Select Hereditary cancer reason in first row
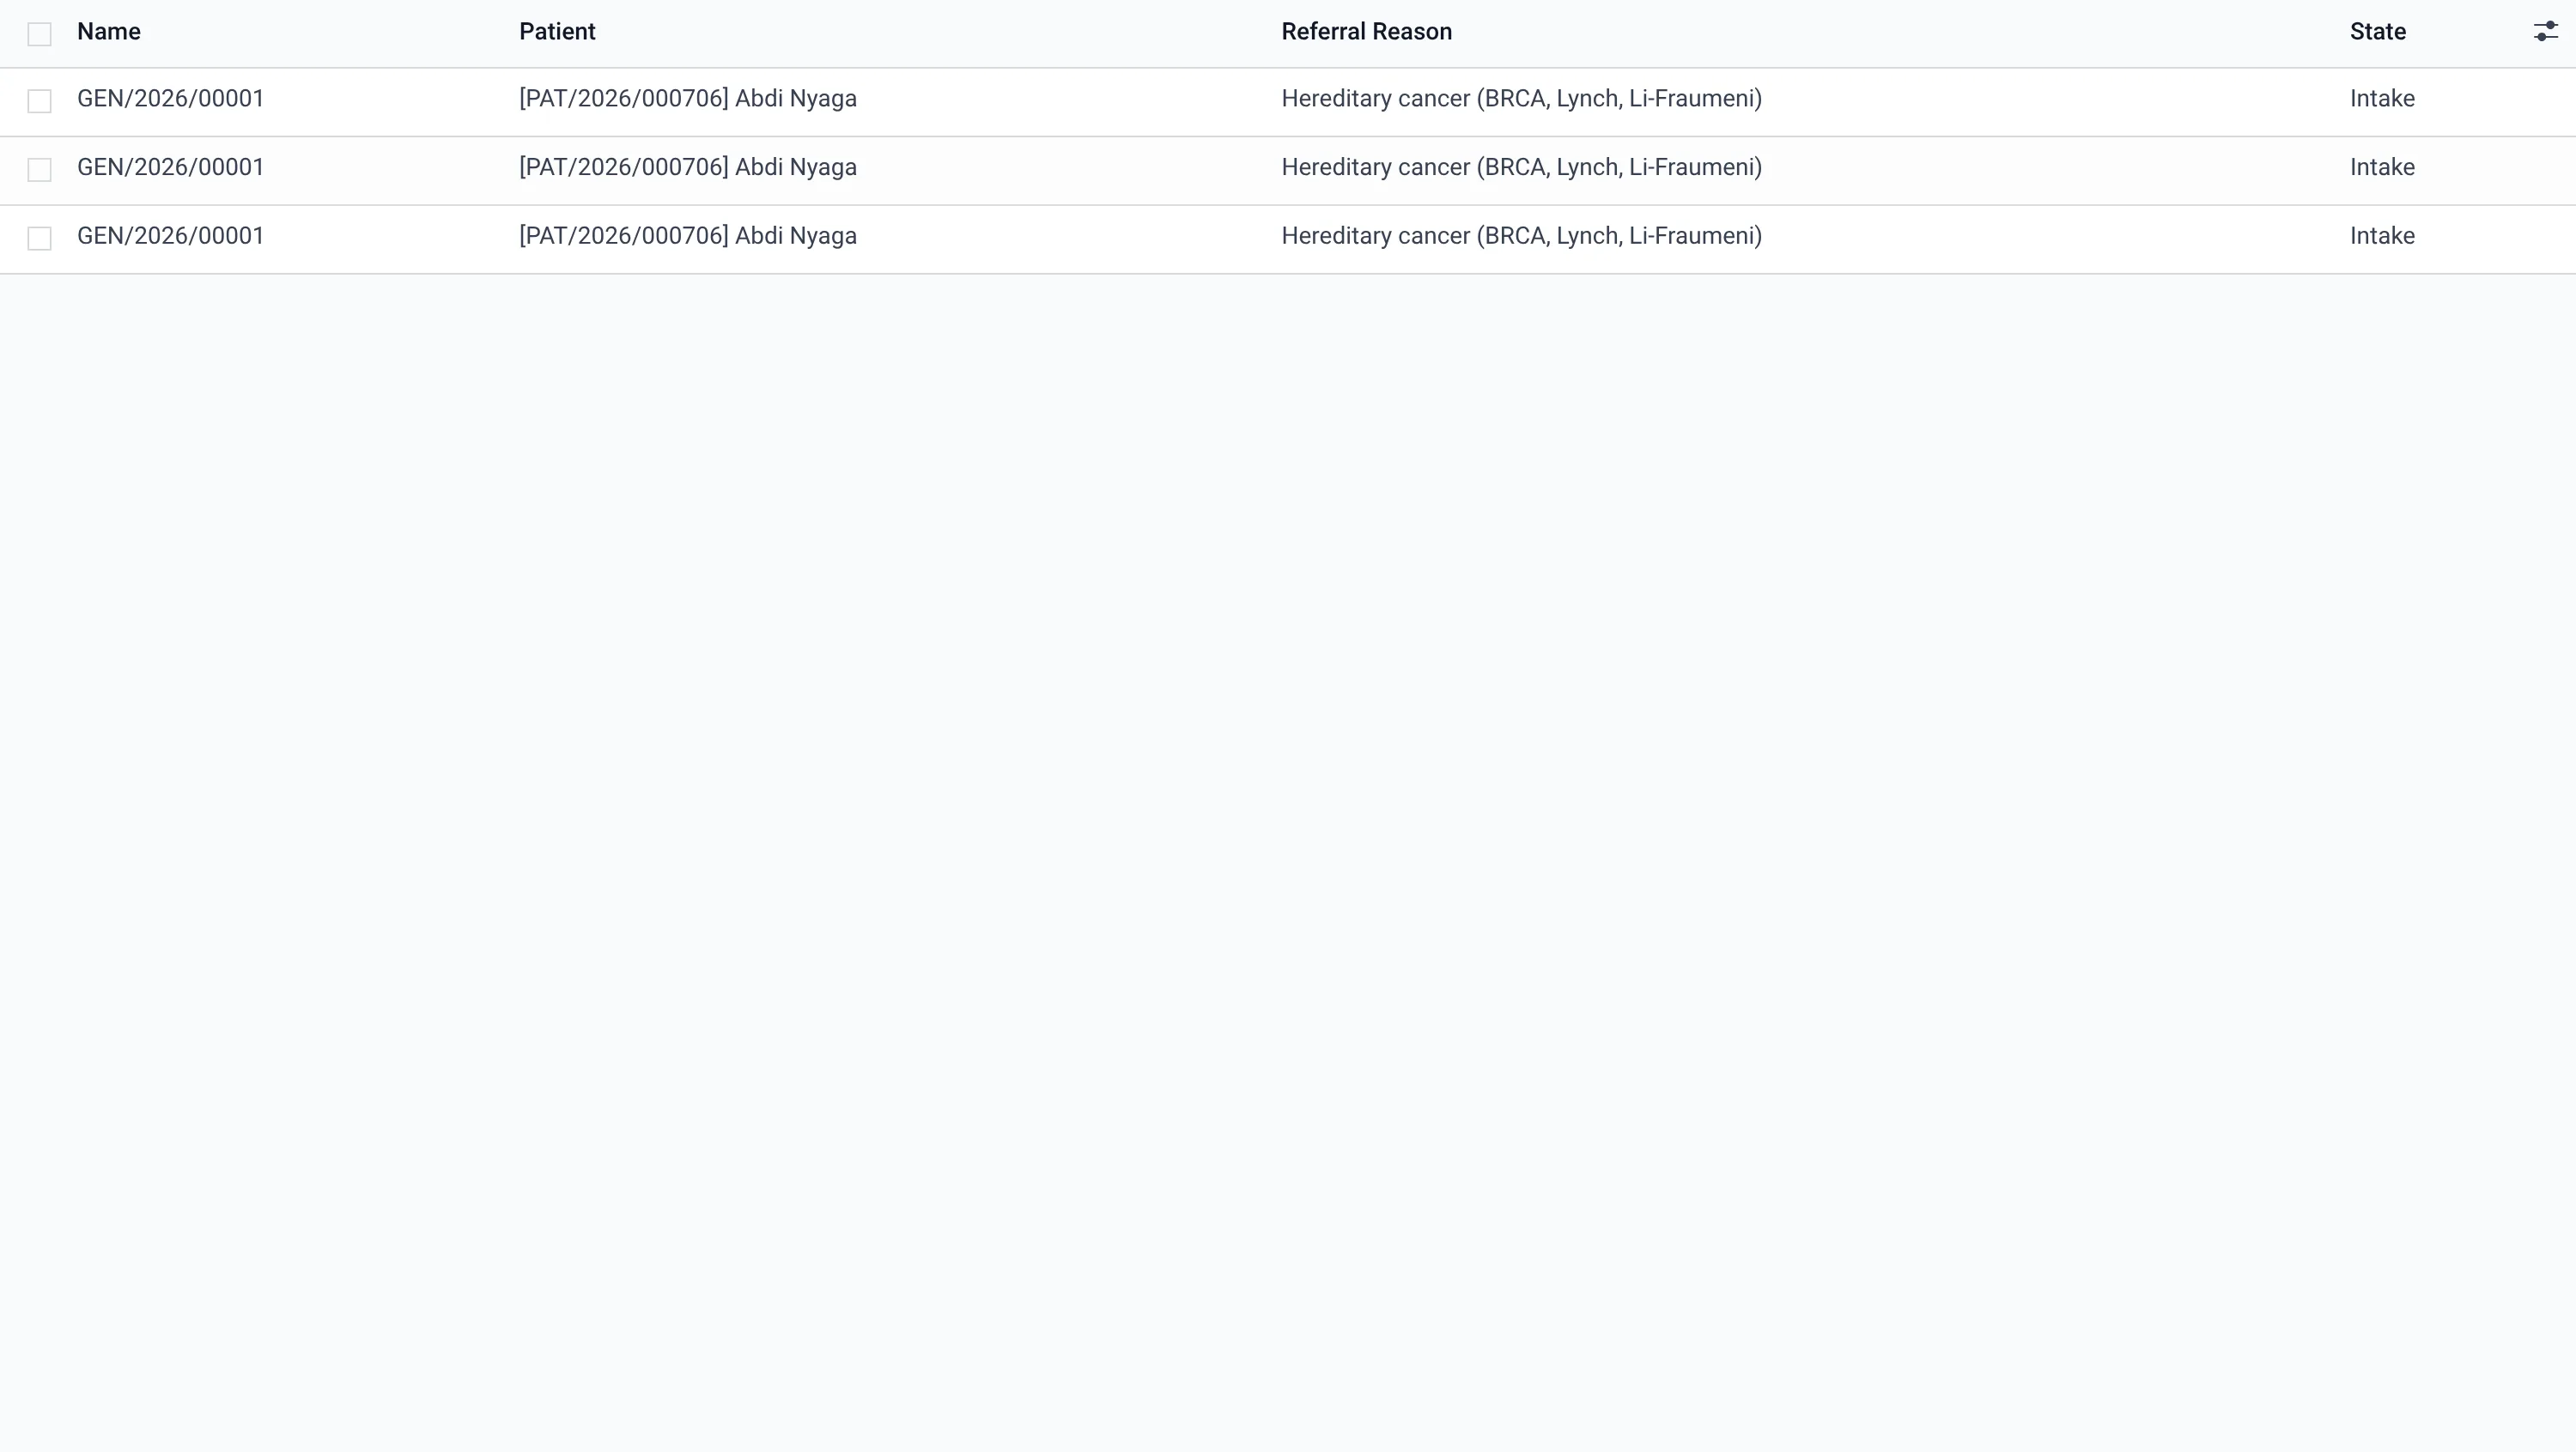Screen dimensions: 2576x1452 [1521, 99]
